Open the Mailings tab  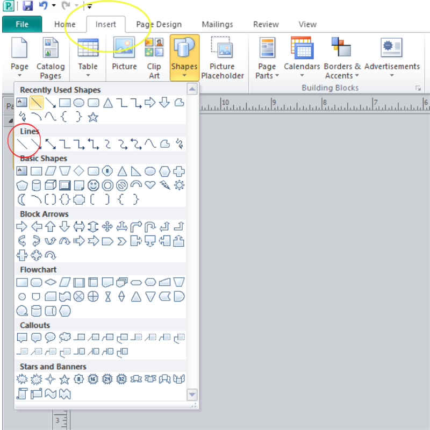point(217,24)
